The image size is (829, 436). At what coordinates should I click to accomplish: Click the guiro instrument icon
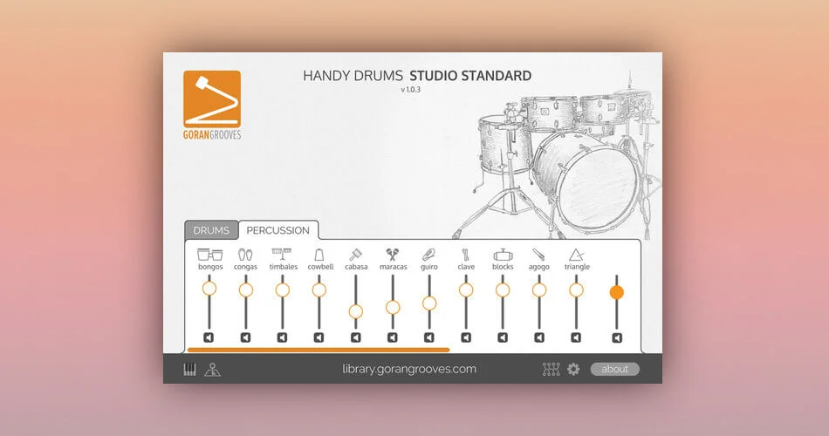[x=428, y=255]
